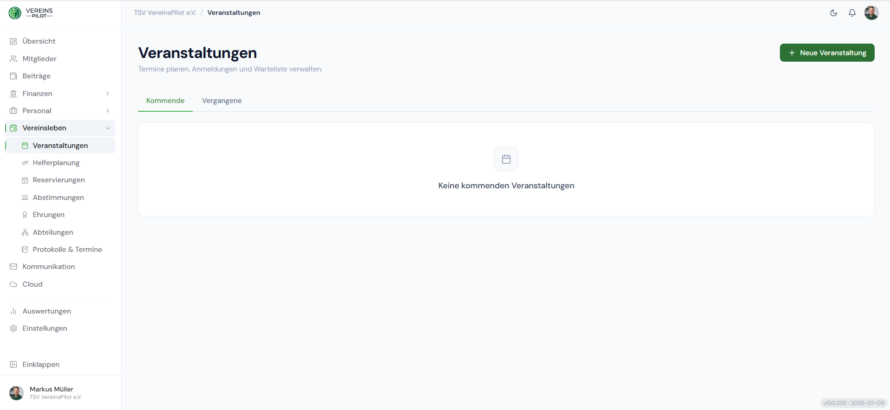
Task: Click the Abstimmungen ballot icon
Action: coord(25,198)
